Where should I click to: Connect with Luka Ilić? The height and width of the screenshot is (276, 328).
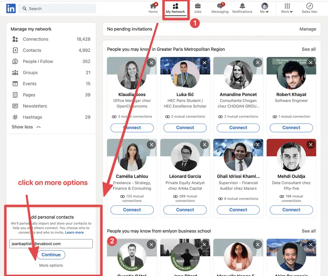(x=185, y=128)
